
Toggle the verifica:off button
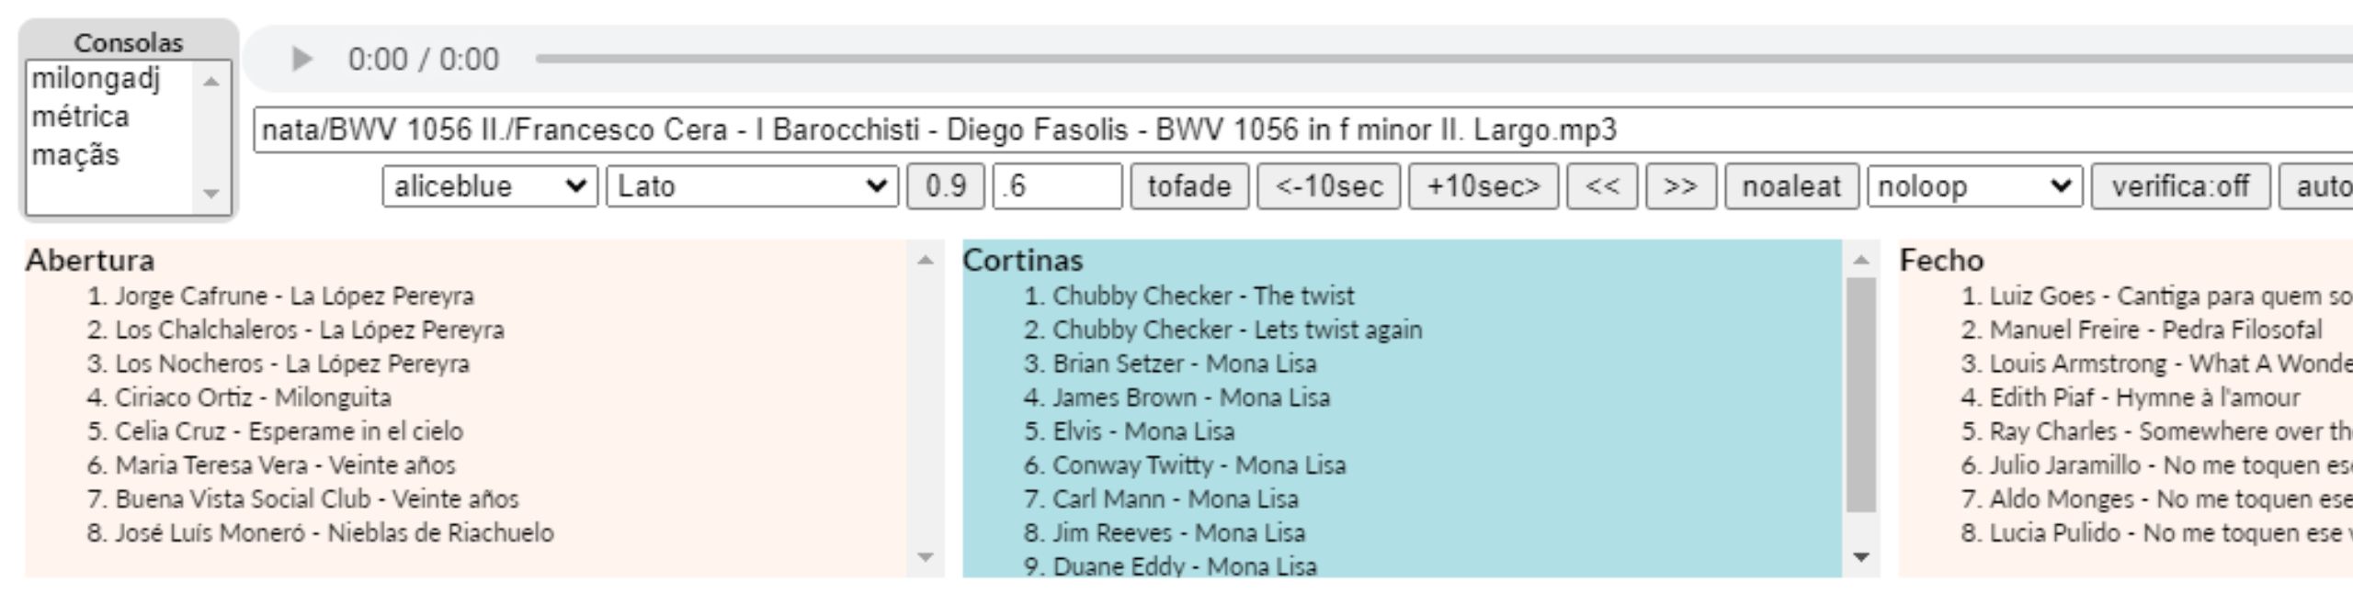[x=2180, y=186]
